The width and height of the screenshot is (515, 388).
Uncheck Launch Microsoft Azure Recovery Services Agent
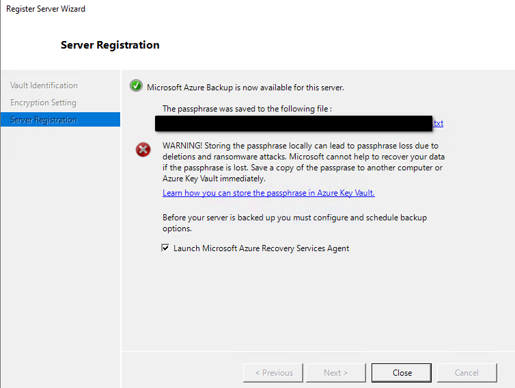pos(165,248)
